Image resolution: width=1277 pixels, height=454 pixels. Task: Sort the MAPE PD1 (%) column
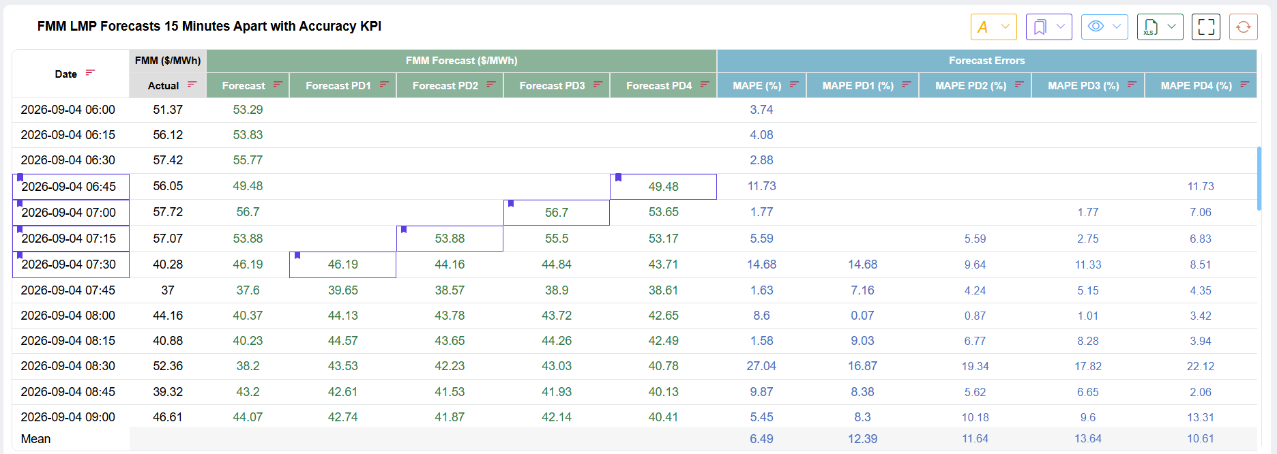tap(907, 85)
